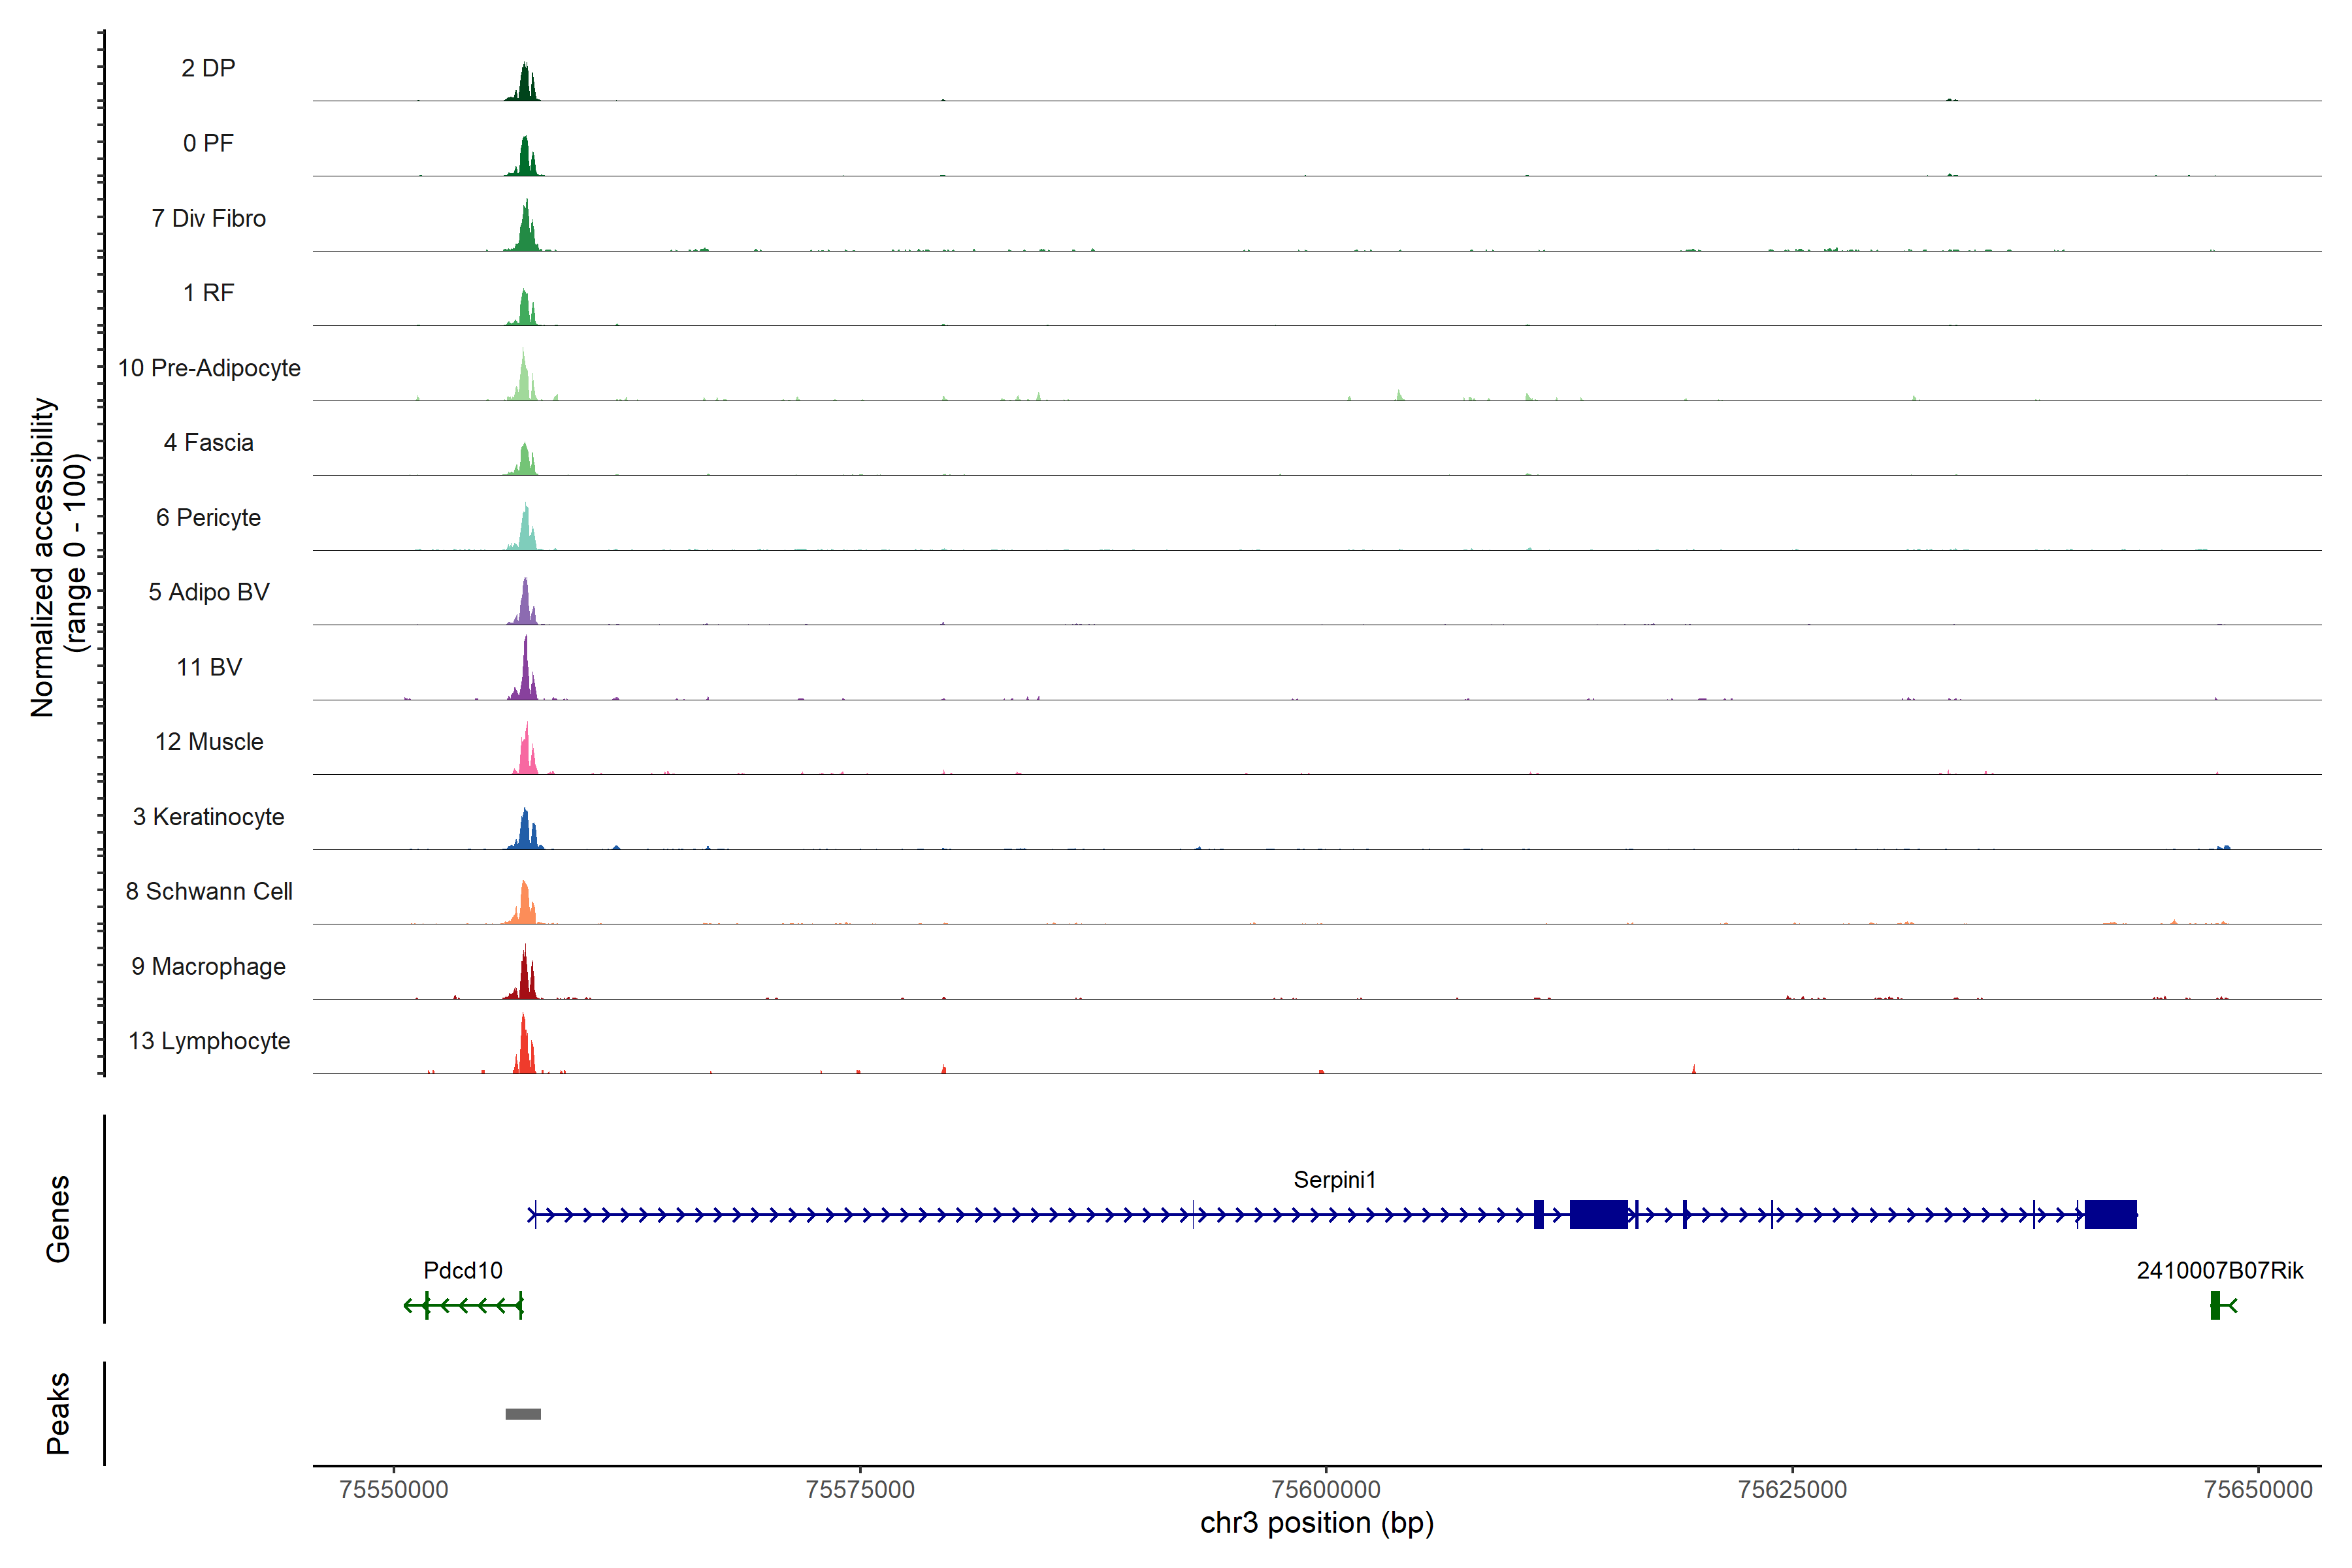Click the 10 Pre-Adipocyte track label
Image resolution: width=2352 pixels, height=1568 pixels.
(x=209, y=368)
